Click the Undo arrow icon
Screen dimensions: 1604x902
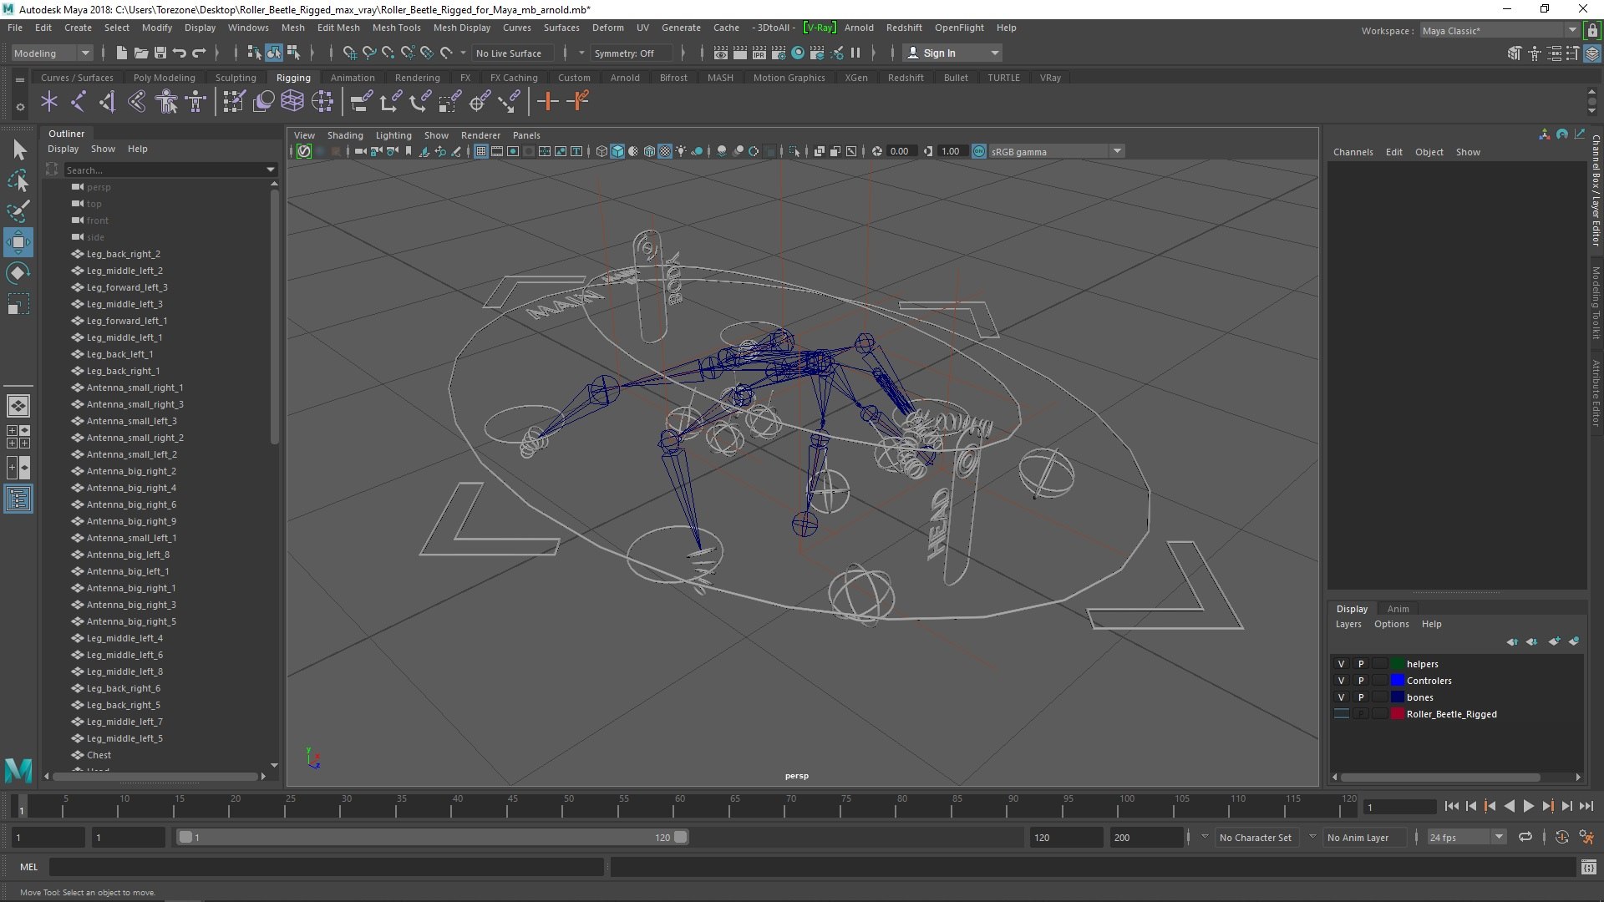[x=180, y=53]
